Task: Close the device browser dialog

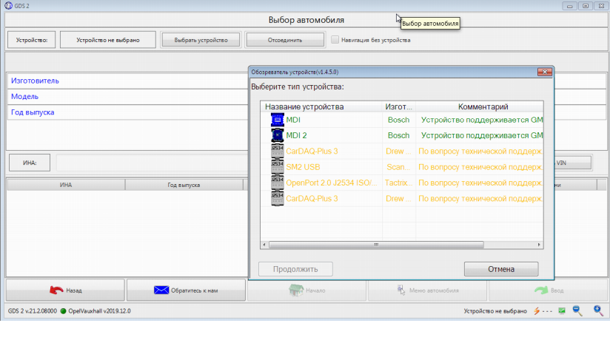Action: (545, 72)
